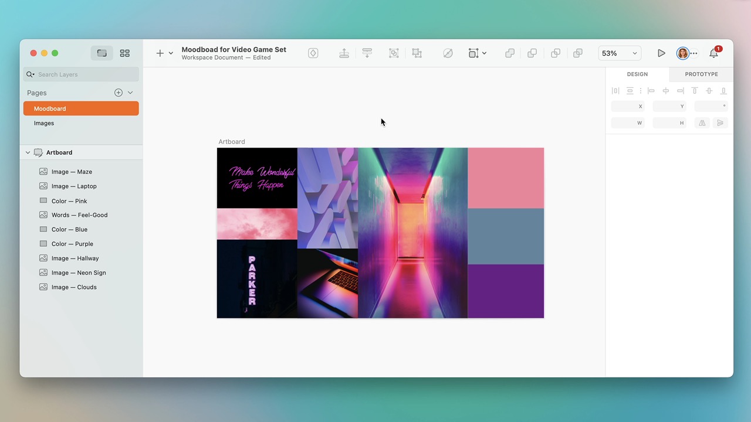The height and width of the screenshot is (422, 751).
Task: Click the align bottom icon
Action: tap(723, 91)
